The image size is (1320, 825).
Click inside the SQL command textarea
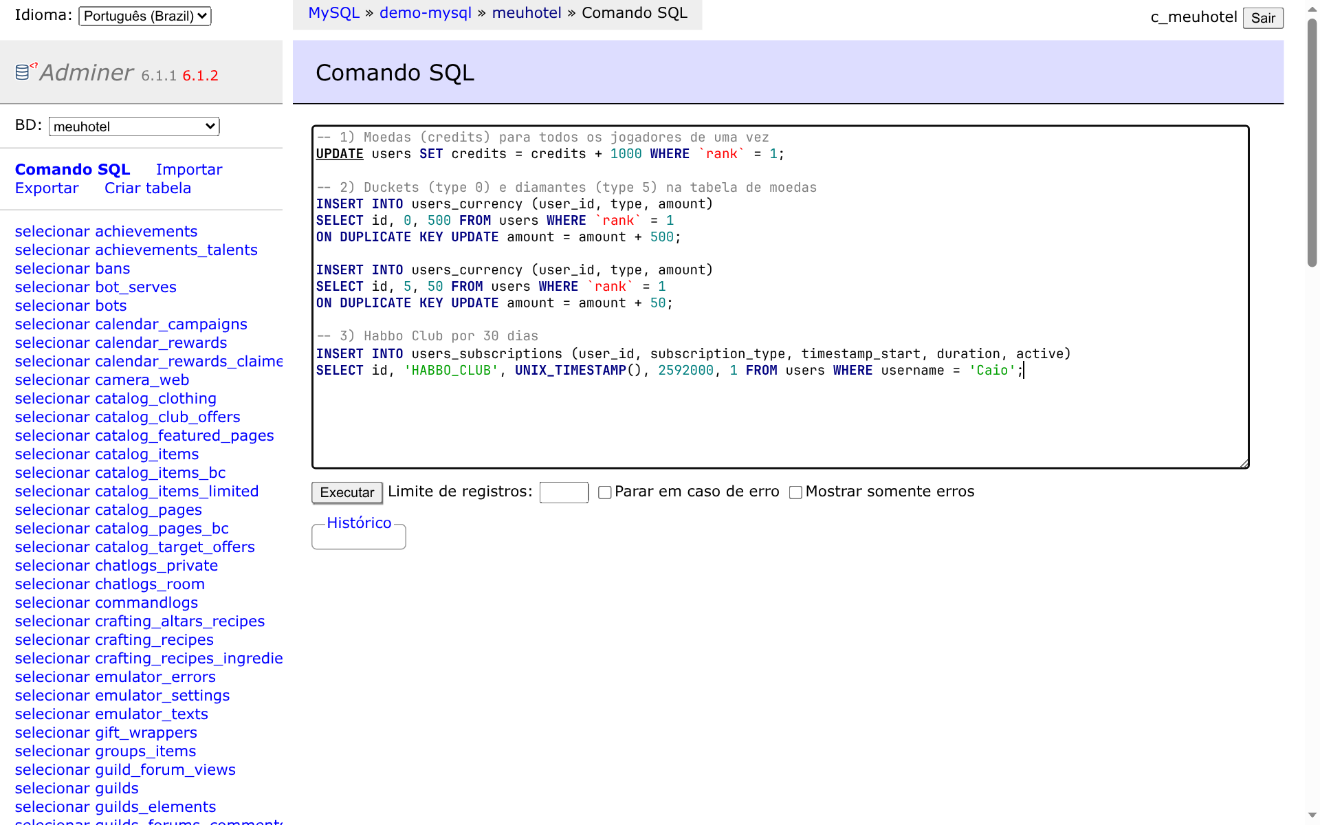tap(780, 297)
